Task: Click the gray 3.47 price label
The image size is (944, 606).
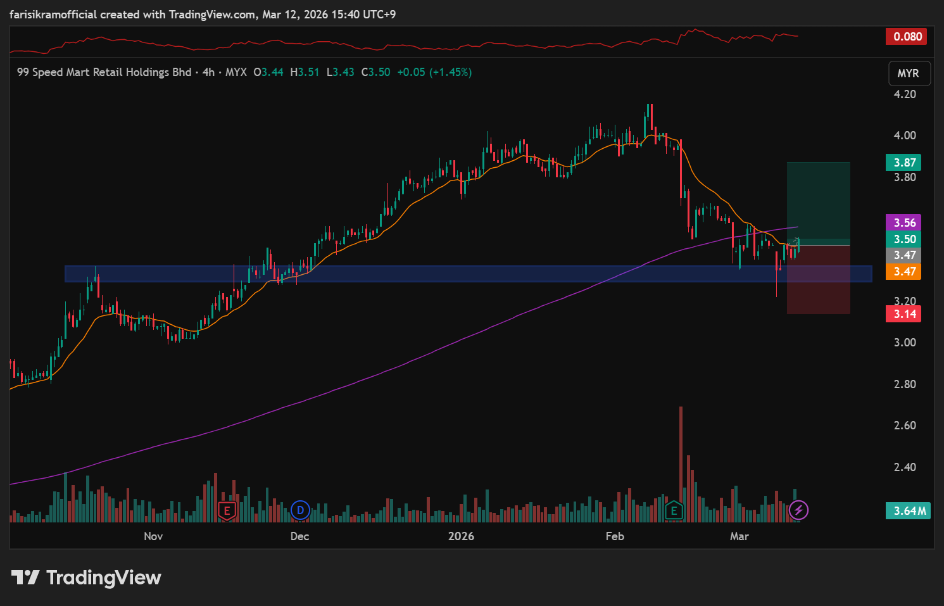Action: tap(904, 255)
